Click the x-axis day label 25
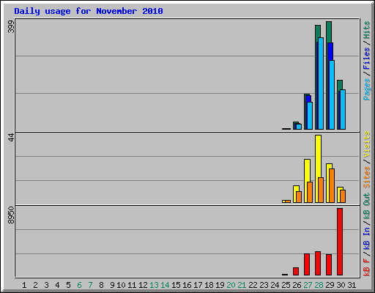 (286, 285)
